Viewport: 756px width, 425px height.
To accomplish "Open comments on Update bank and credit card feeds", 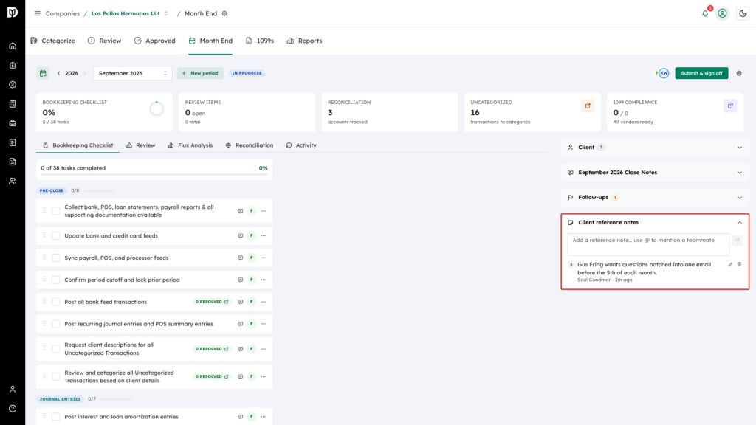I will pyautogui.click(x=240, y=235).
